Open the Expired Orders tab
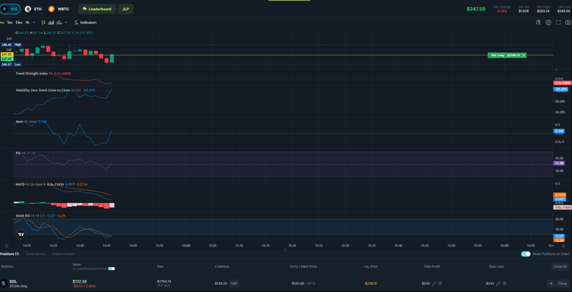Image resolution: width=572 pixels, height=292 pixels. coord(63,254)
